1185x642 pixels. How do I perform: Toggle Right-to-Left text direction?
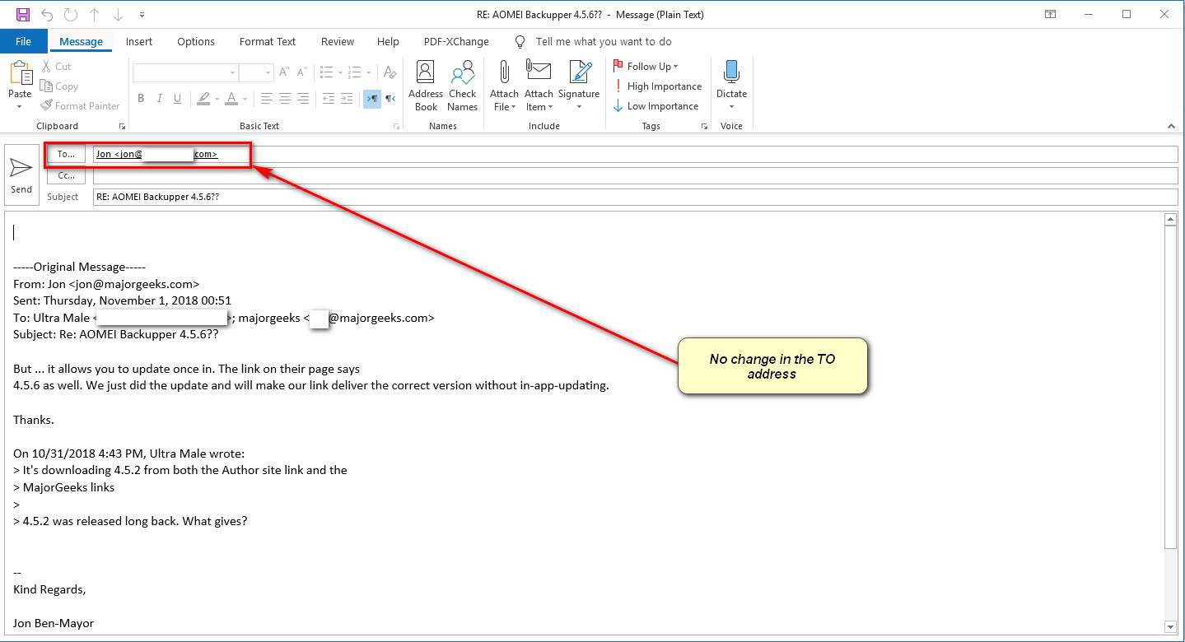tap(390, 99)
